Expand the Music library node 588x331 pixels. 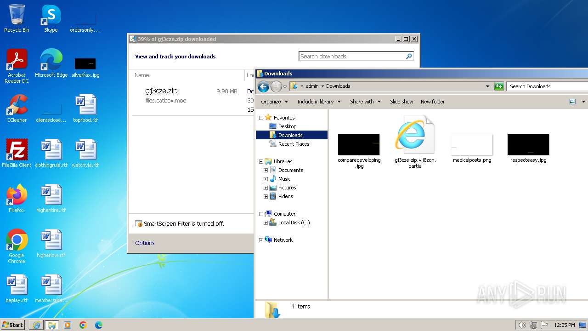pos(266,179)
